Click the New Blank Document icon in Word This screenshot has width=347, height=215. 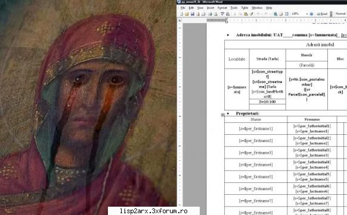[181, 14]
